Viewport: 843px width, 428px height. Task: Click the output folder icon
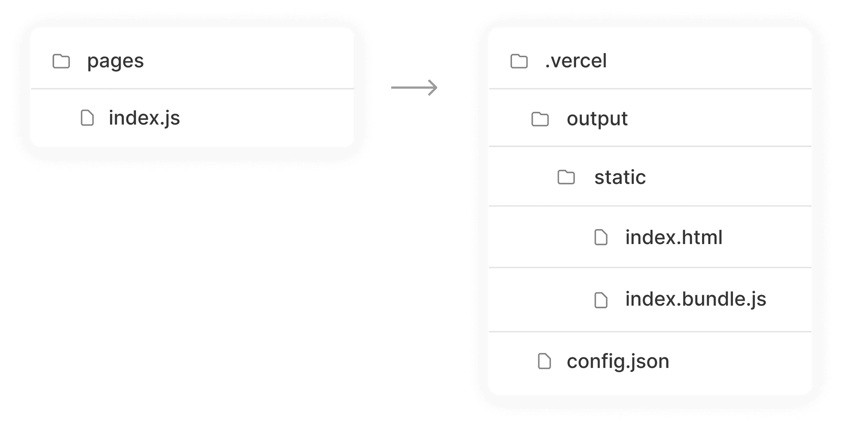tap(540, 119)
